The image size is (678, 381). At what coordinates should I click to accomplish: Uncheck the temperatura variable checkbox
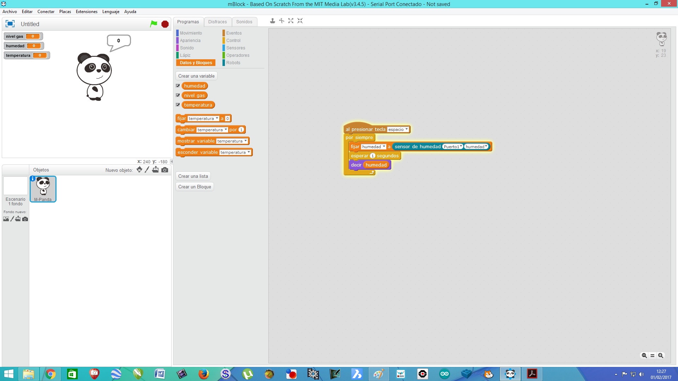click(x=178, y=105)
